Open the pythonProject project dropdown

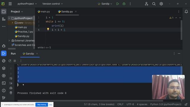pos(27,4)
